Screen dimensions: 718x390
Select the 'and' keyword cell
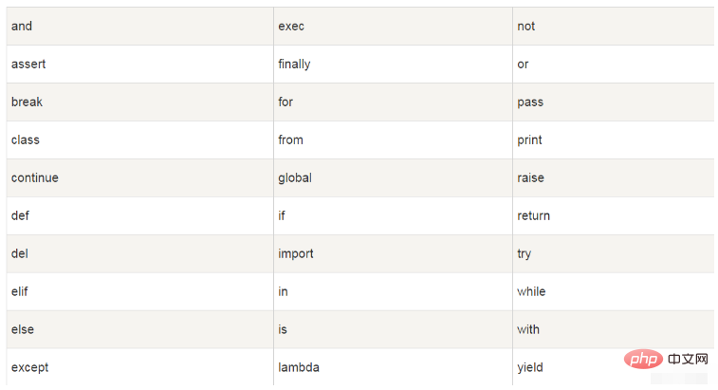coord(140,27)
